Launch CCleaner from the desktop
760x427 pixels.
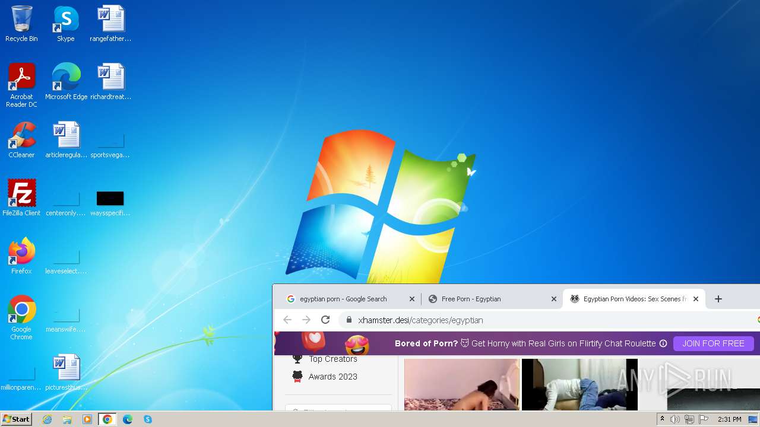(x=21, y=140)
